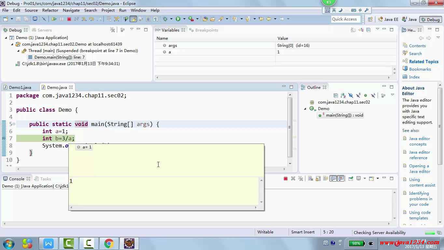Open the Window menu
This screenshot has width=444, height=250.
(x=138, y=10)
